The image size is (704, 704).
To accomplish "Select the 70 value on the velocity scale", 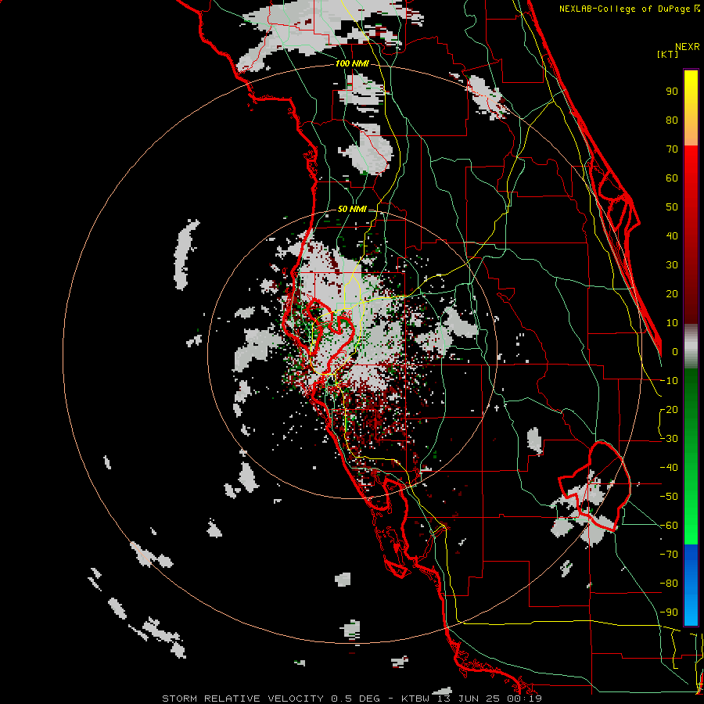I will pos(672,149).
